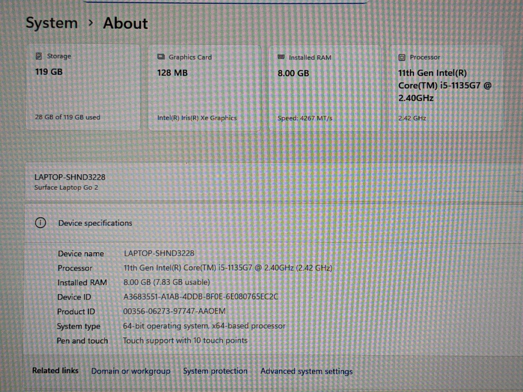This screenshot has width=523, height=392.
Task: Click Touch support with 10 touch points
Action: [x=185, y=340]
